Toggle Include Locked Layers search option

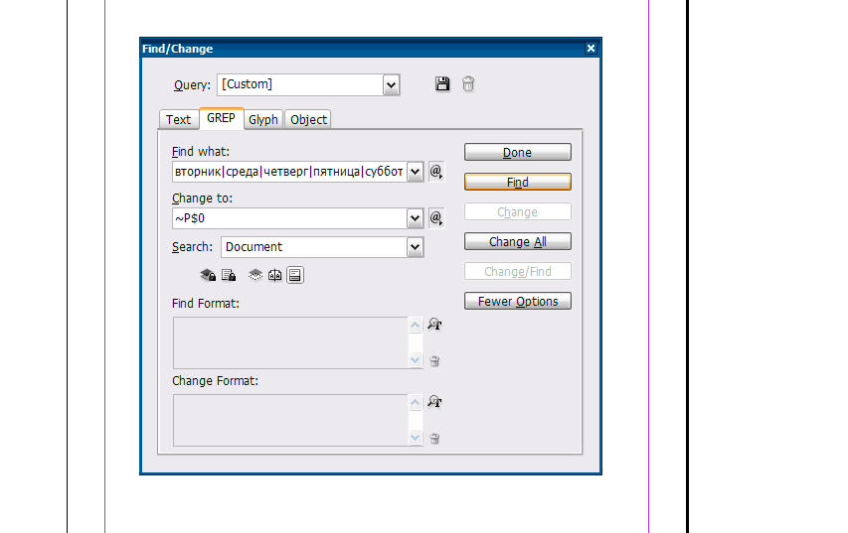tap(208, 275)
